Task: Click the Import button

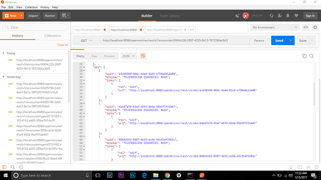Action: tap(33, 15)
